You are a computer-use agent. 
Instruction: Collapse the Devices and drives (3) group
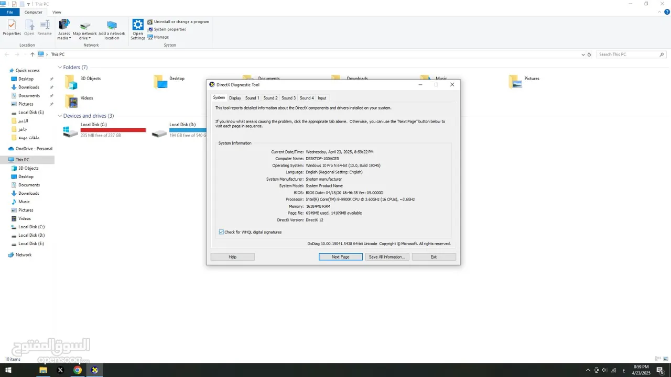[60, 116]
